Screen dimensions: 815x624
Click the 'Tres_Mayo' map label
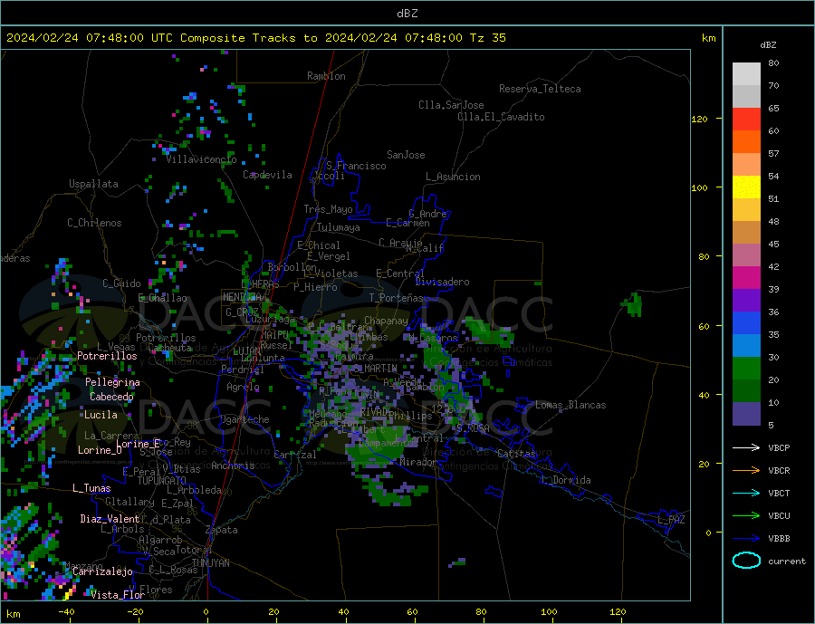[x=328, y=209]
